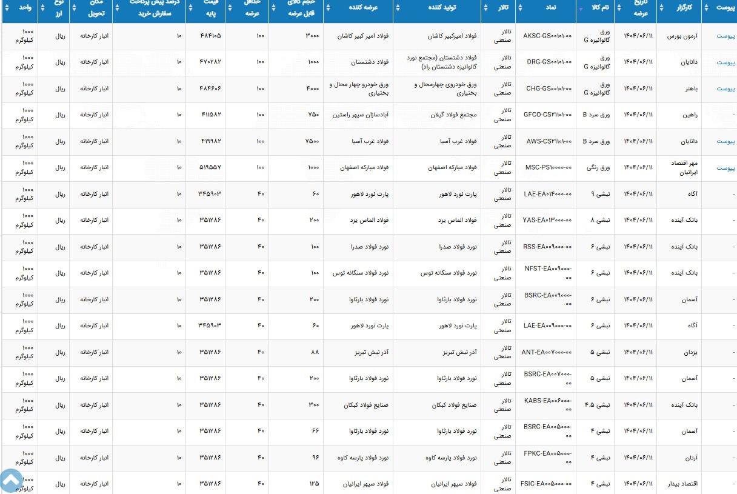Image resolution: width=737 pixels, height=494 pixels.
Task: Click broker name راهین
Action: pos(690,115)
